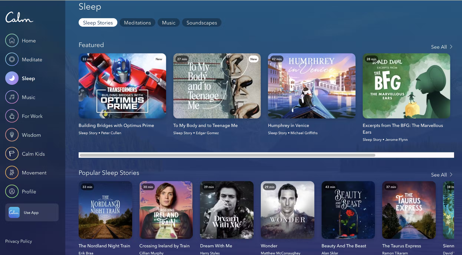Open the Wisdom lightbulb icon
This screenshot has width=462, height=255.
12,135
